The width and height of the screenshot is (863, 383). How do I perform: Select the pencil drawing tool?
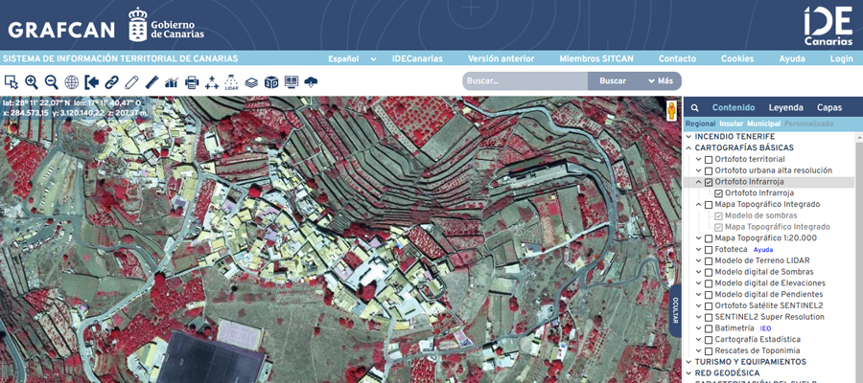(131, 82)
